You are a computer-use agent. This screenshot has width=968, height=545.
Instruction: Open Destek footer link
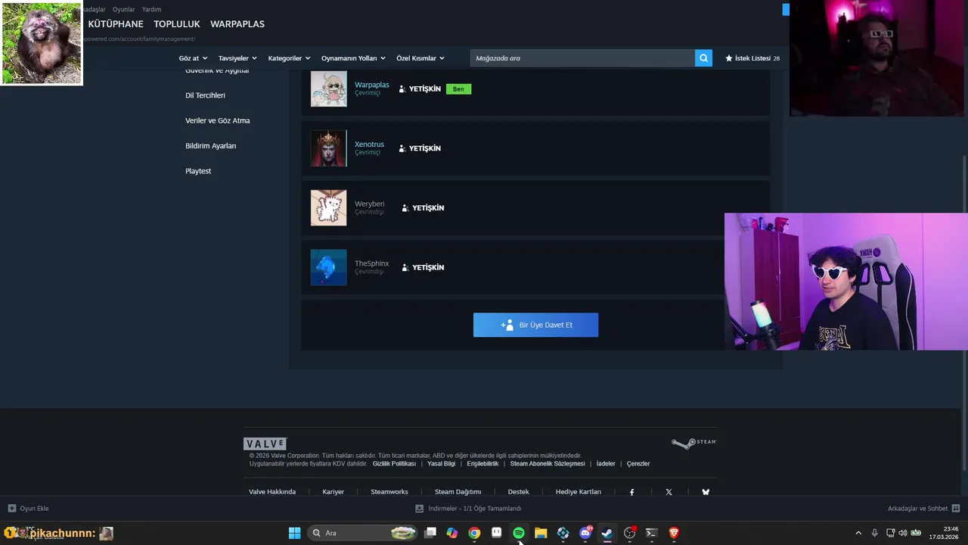pyautogui.click(x=519, y=492)
